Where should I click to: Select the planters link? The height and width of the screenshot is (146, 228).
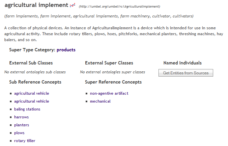21,125
